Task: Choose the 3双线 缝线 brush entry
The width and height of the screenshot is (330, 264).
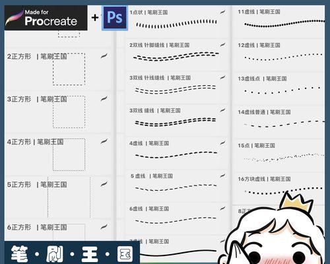Action: pos(177,119)
